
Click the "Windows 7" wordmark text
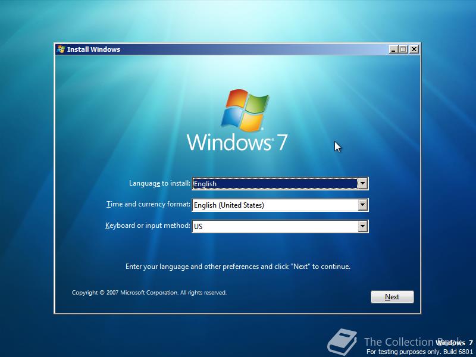(x=237, y=142)
